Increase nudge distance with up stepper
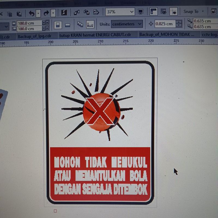 [179, 22]
